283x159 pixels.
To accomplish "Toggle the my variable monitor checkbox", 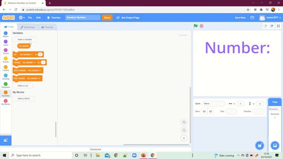I will (15, 46).
